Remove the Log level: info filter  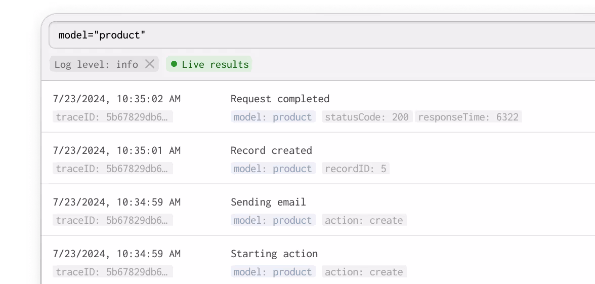150,64
